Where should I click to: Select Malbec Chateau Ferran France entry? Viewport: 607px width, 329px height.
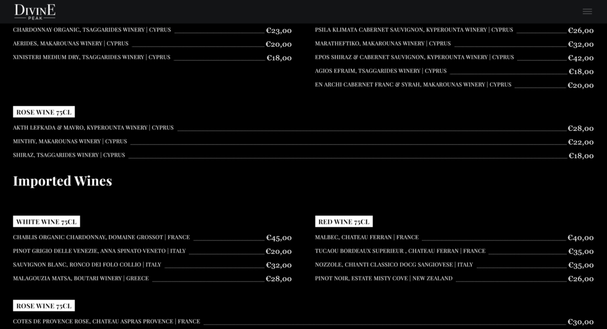coord(367,238)
